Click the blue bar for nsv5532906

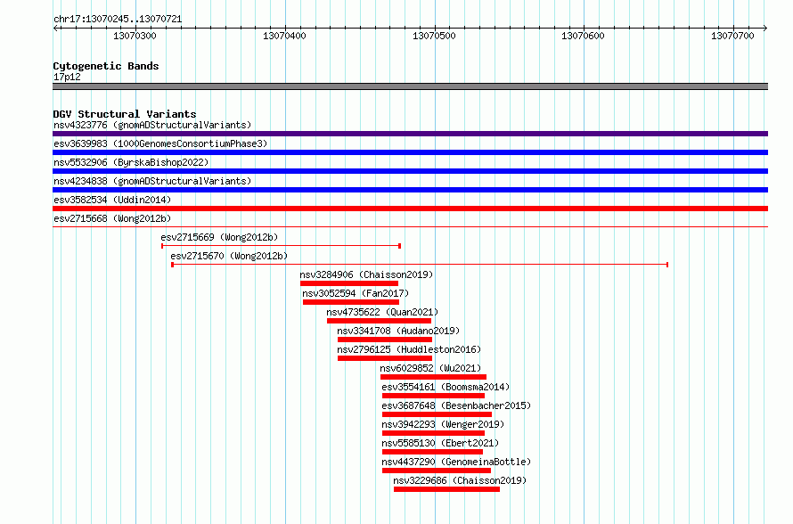[410, 171]
